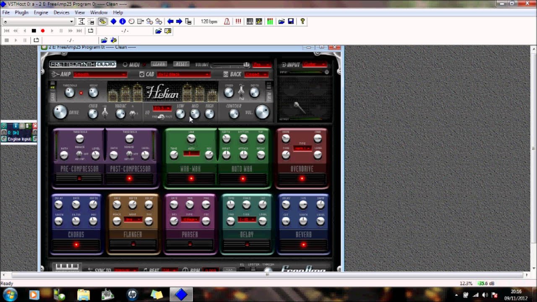Click the red record button in player toolbar

coord(43,31)
